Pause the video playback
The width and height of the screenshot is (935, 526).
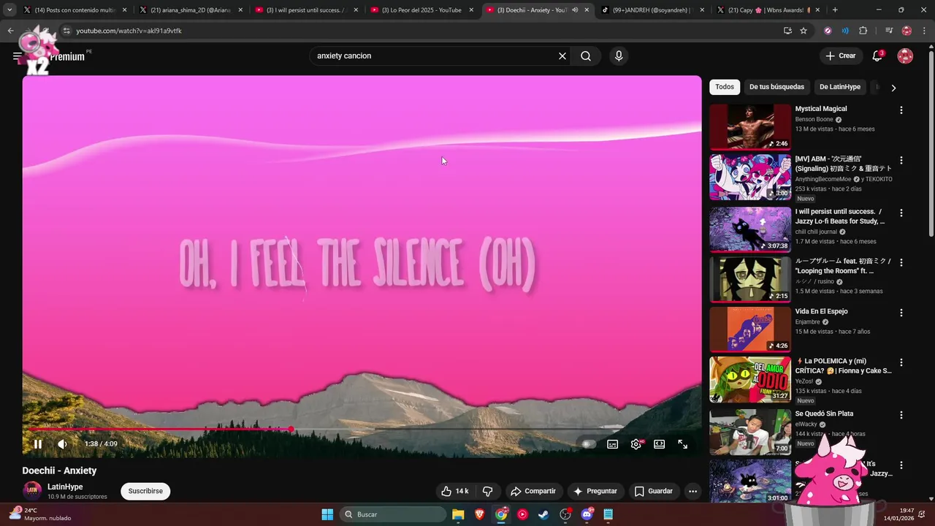point(38,443)
